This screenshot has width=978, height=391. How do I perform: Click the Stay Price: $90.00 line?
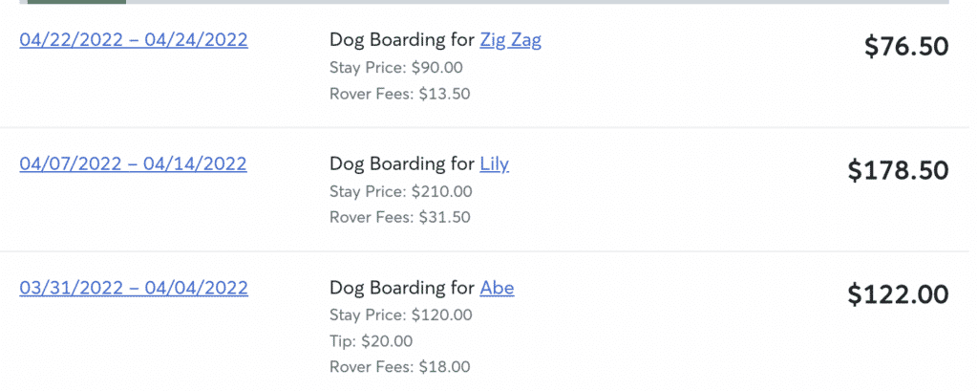click(x=396, y=68)
